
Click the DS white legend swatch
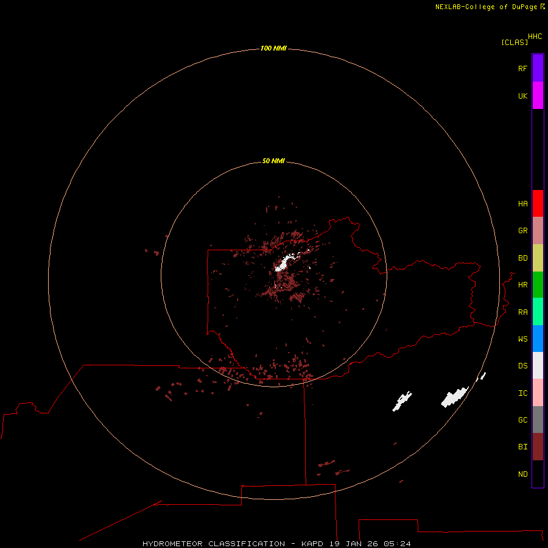tap(538, 365)
